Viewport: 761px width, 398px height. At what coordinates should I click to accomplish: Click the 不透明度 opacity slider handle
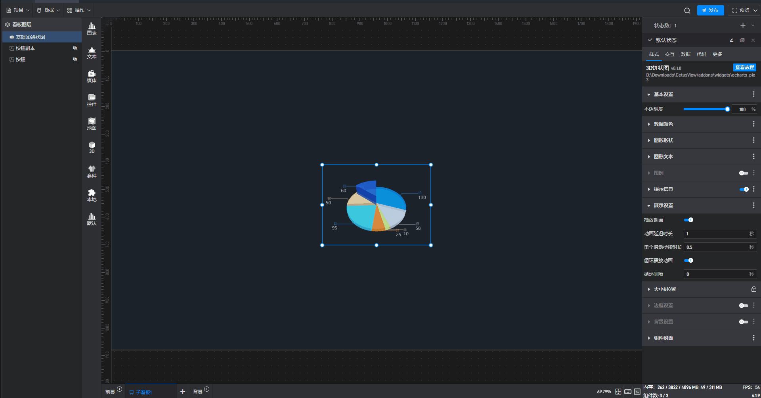[x=727, y=109]
